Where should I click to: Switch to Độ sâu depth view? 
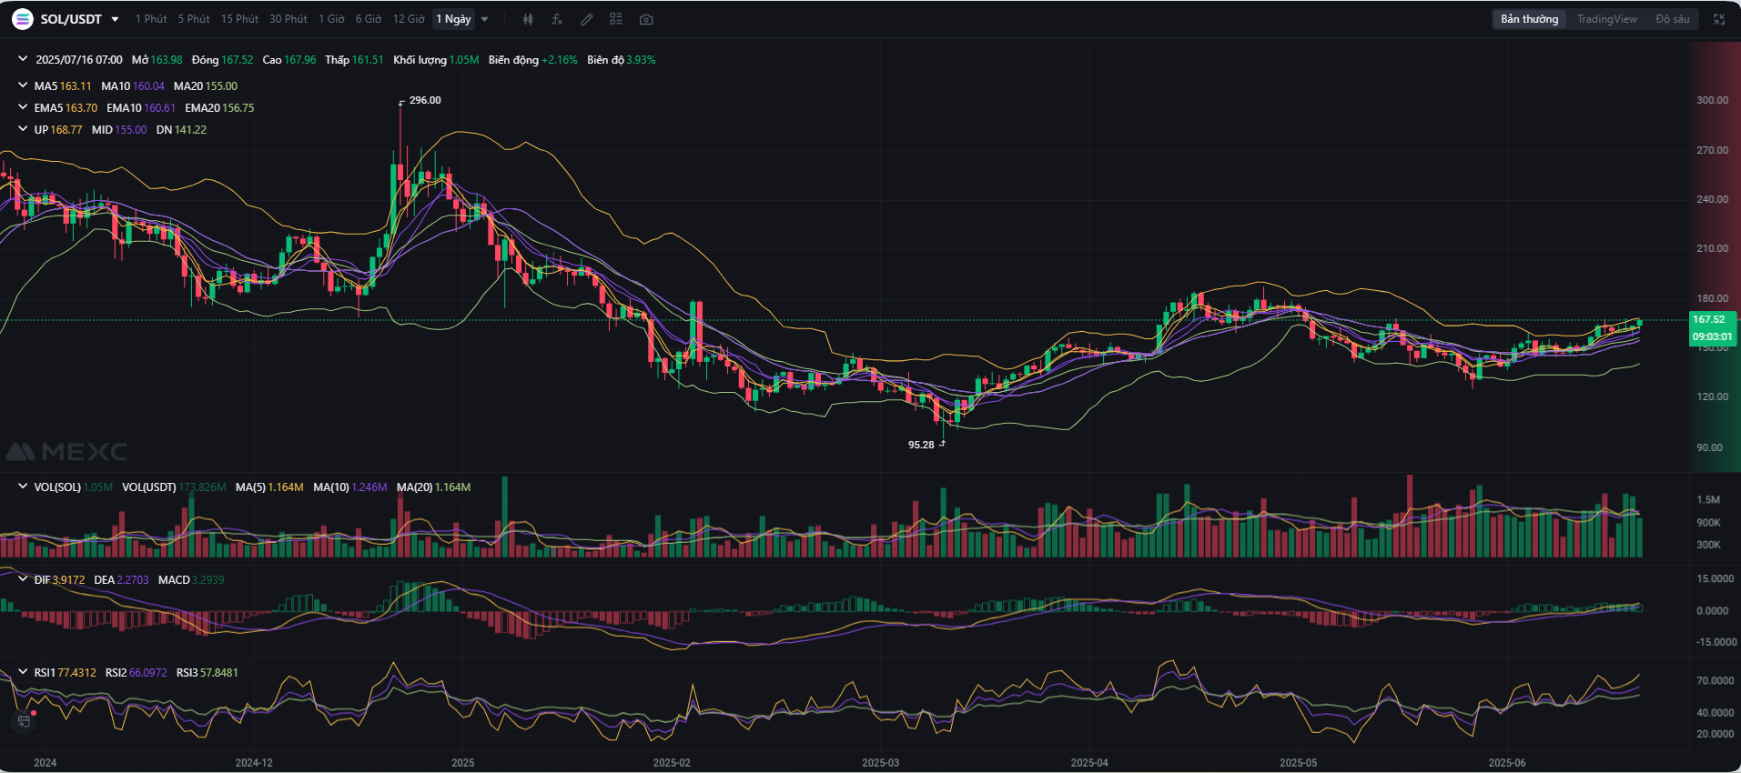click(x=1673, y=19)
